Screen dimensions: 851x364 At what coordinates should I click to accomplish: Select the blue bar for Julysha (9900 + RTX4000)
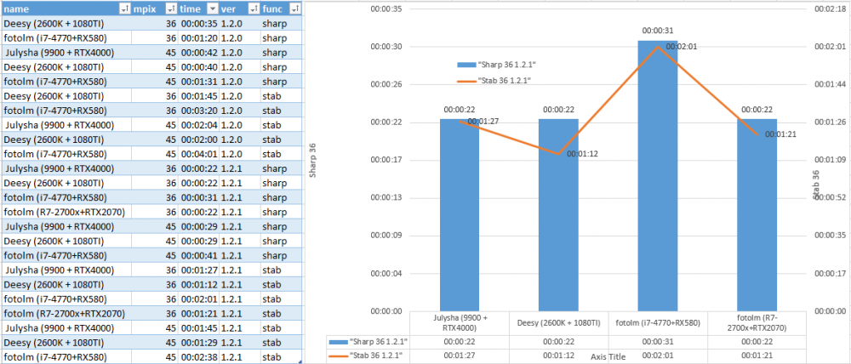coord(460,215)
